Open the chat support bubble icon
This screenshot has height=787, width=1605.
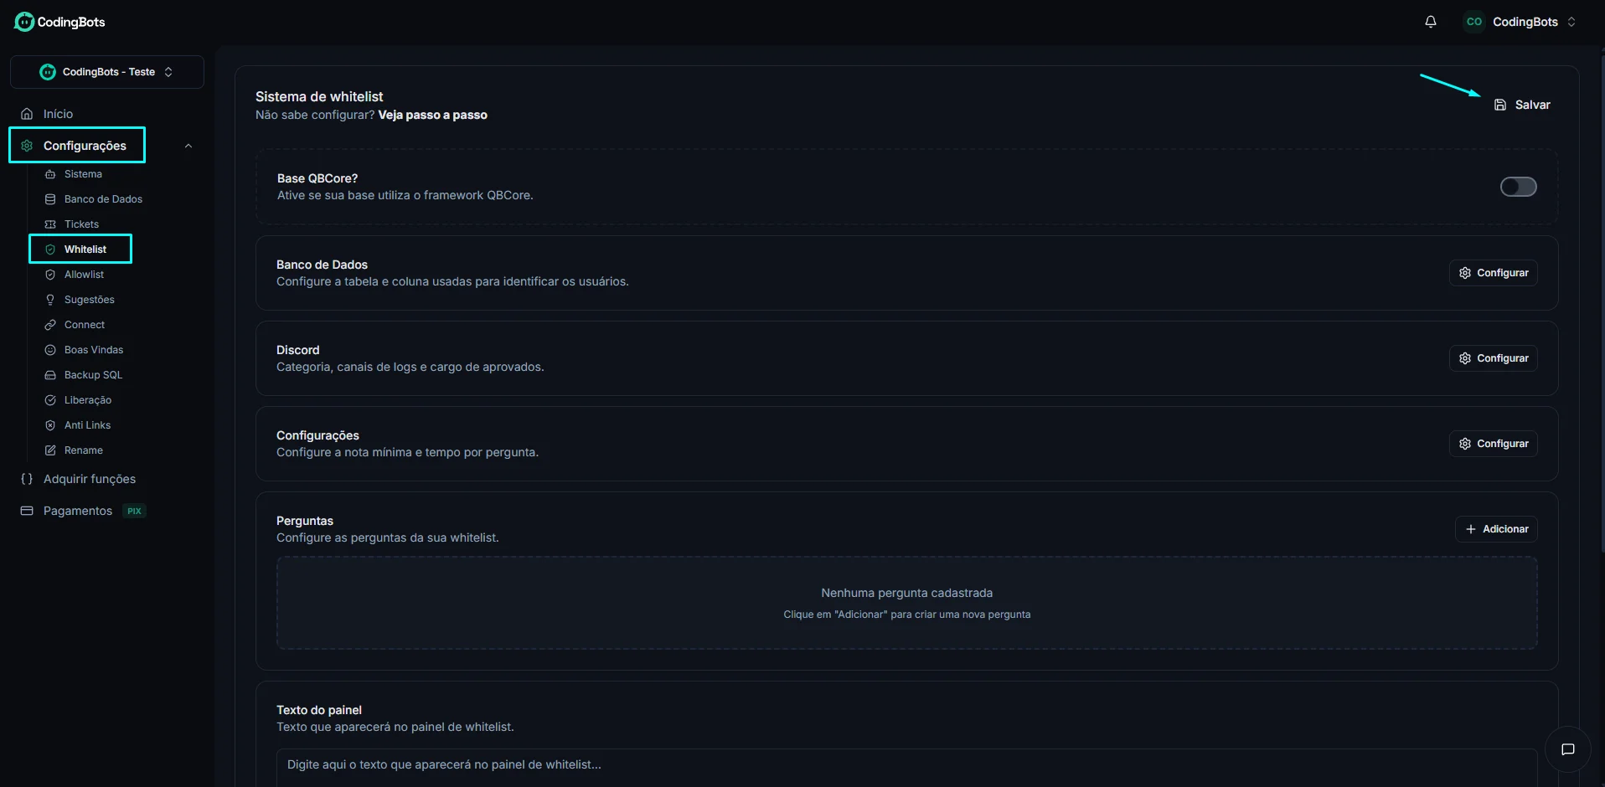click(1568, 749)
